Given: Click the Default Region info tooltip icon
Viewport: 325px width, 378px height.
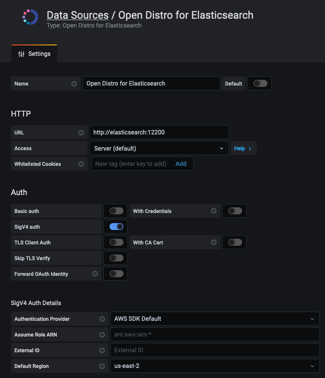Looking at the screenshot, I should pos(102,366).
